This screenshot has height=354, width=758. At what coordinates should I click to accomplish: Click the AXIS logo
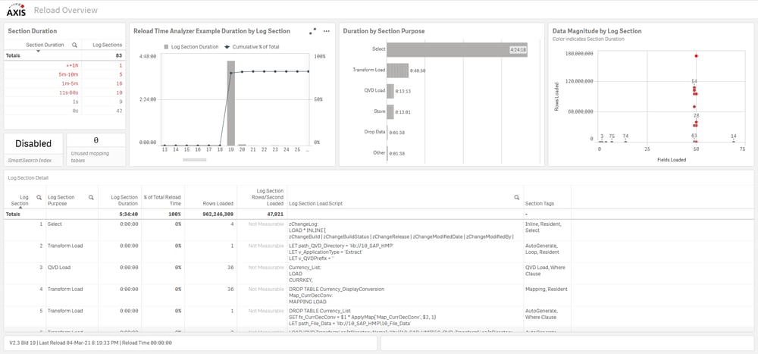tap(16, 9)
